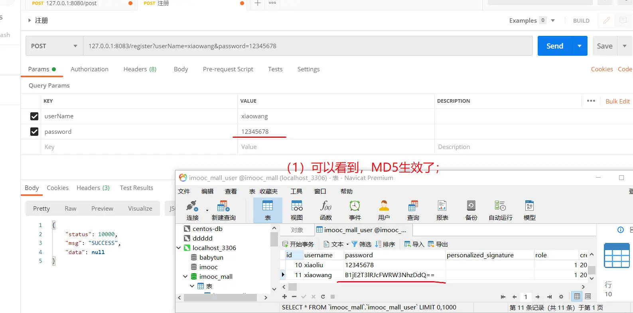The height and width of the screenshot is (313, 633).
Task: Show the info panel via the info icon
Action: click(x=621, y=230)
